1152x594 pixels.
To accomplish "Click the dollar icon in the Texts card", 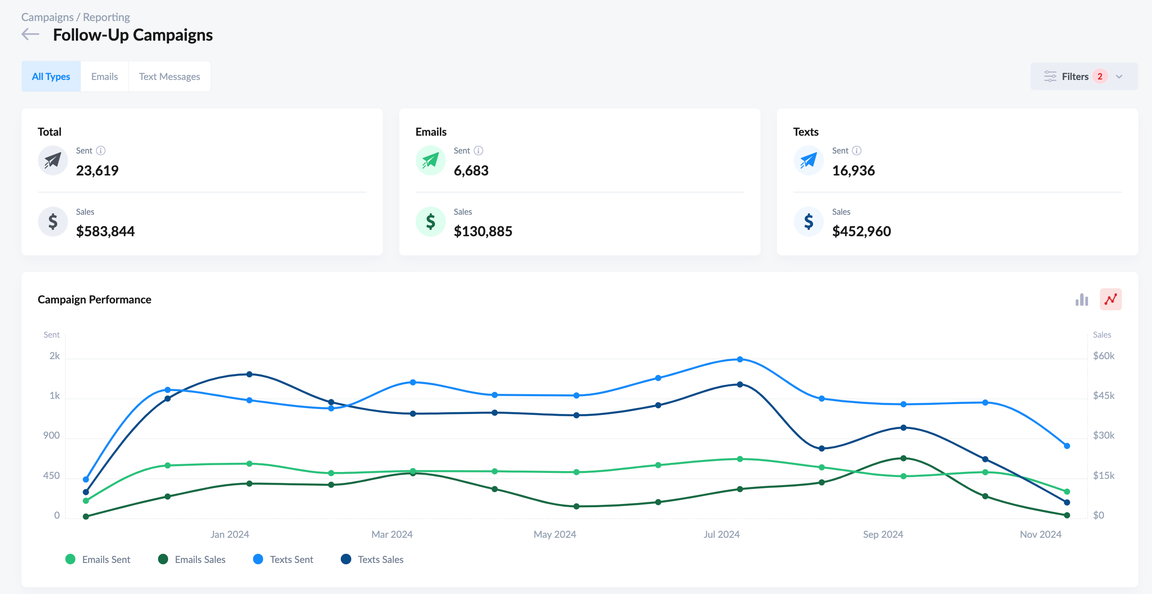I will click(x=808, y=221).
